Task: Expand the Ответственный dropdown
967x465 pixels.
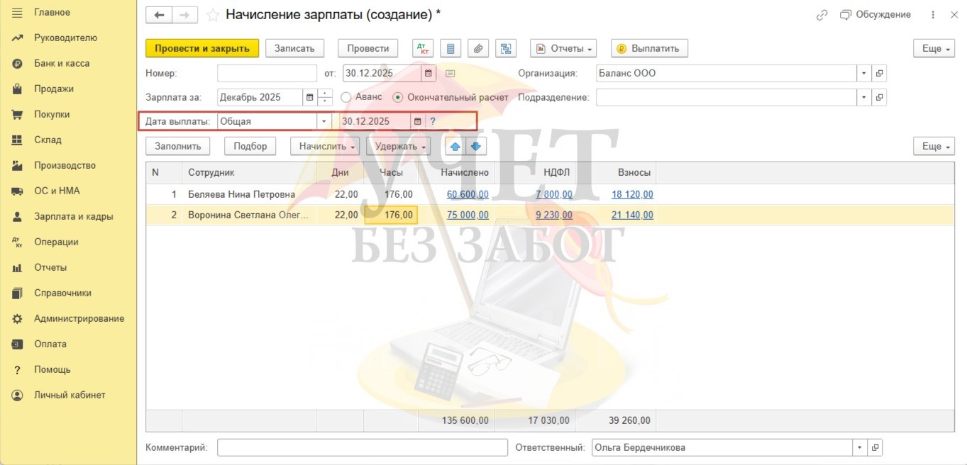Action: (860, 447)
